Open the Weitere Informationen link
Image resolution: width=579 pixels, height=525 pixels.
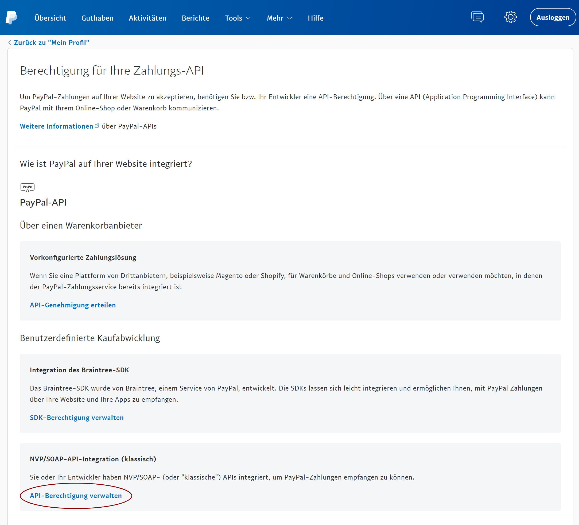tap(56, 126)
